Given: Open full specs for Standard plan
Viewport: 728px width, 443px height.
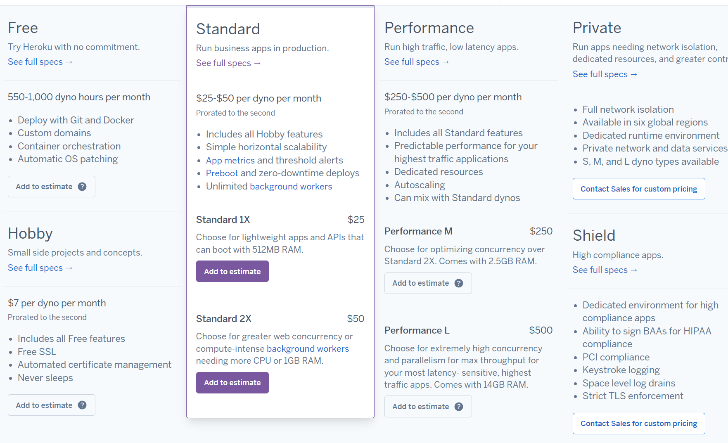Looking at the screenshot, I should click(x=228, y=63).
